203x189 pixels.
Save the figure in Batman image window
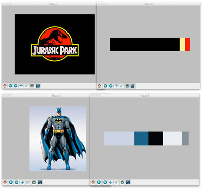[x=40, y=182]
